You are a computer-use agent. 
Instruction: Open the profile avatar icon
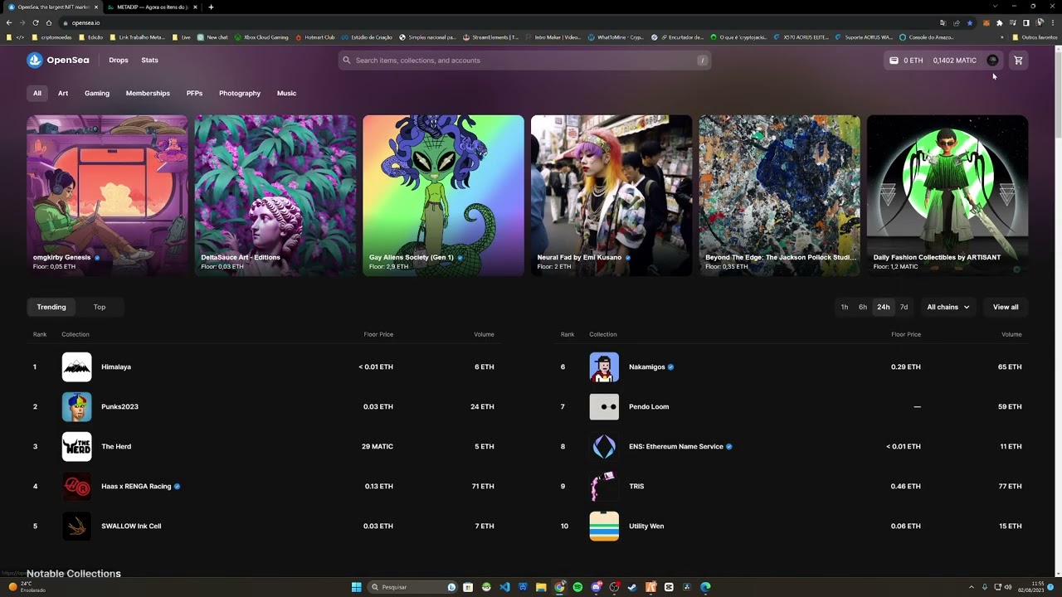(992, 61)
